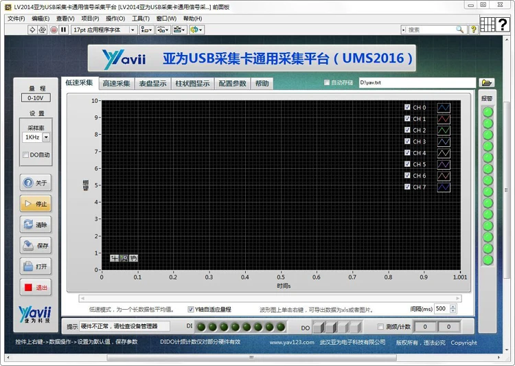This screenshot has height=366, width=515.
Task: Open the Reorder toolbar dropdown
Action: click(196, 30)
